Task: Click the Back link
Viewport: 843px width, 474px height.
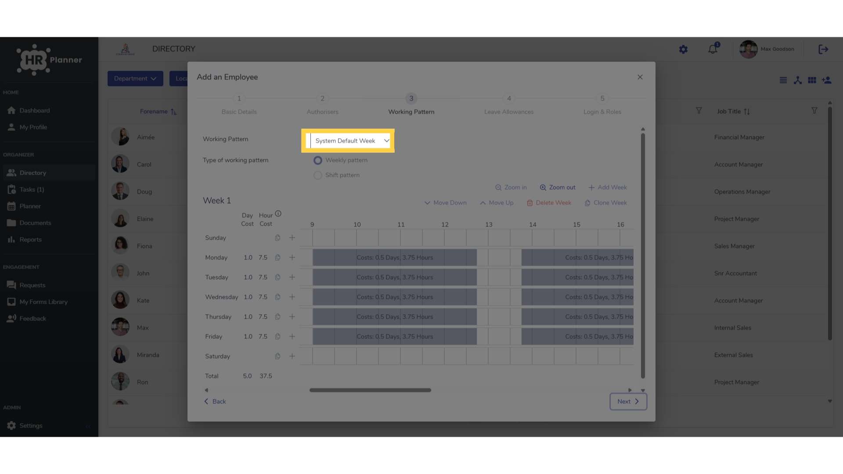Action: 215,402
